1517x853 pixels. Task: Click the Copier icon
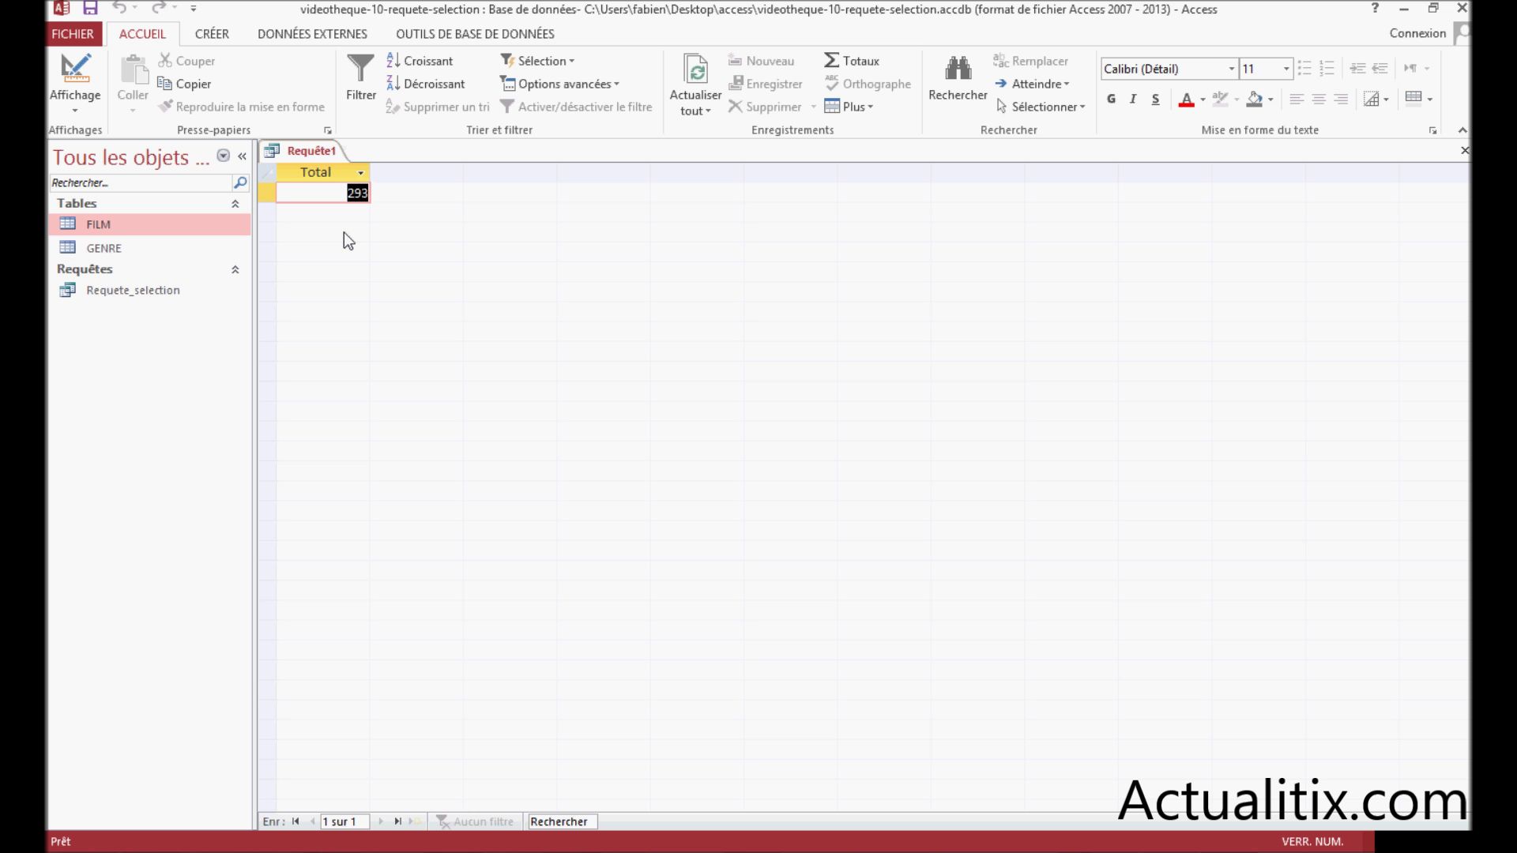pos(165,84)
